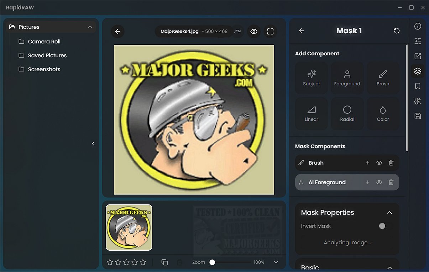Select the Brush mask component row
The height and width of the screenshot is (272, 429).
[347, 163]
